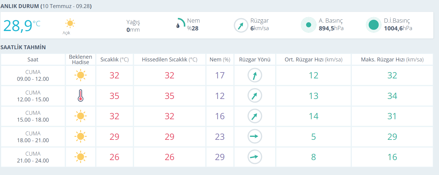Image resolution: width=439 pixels, height=175 pixels.
Task: Click the 28,9°C current temperature reading
Action: click(21, 26)
